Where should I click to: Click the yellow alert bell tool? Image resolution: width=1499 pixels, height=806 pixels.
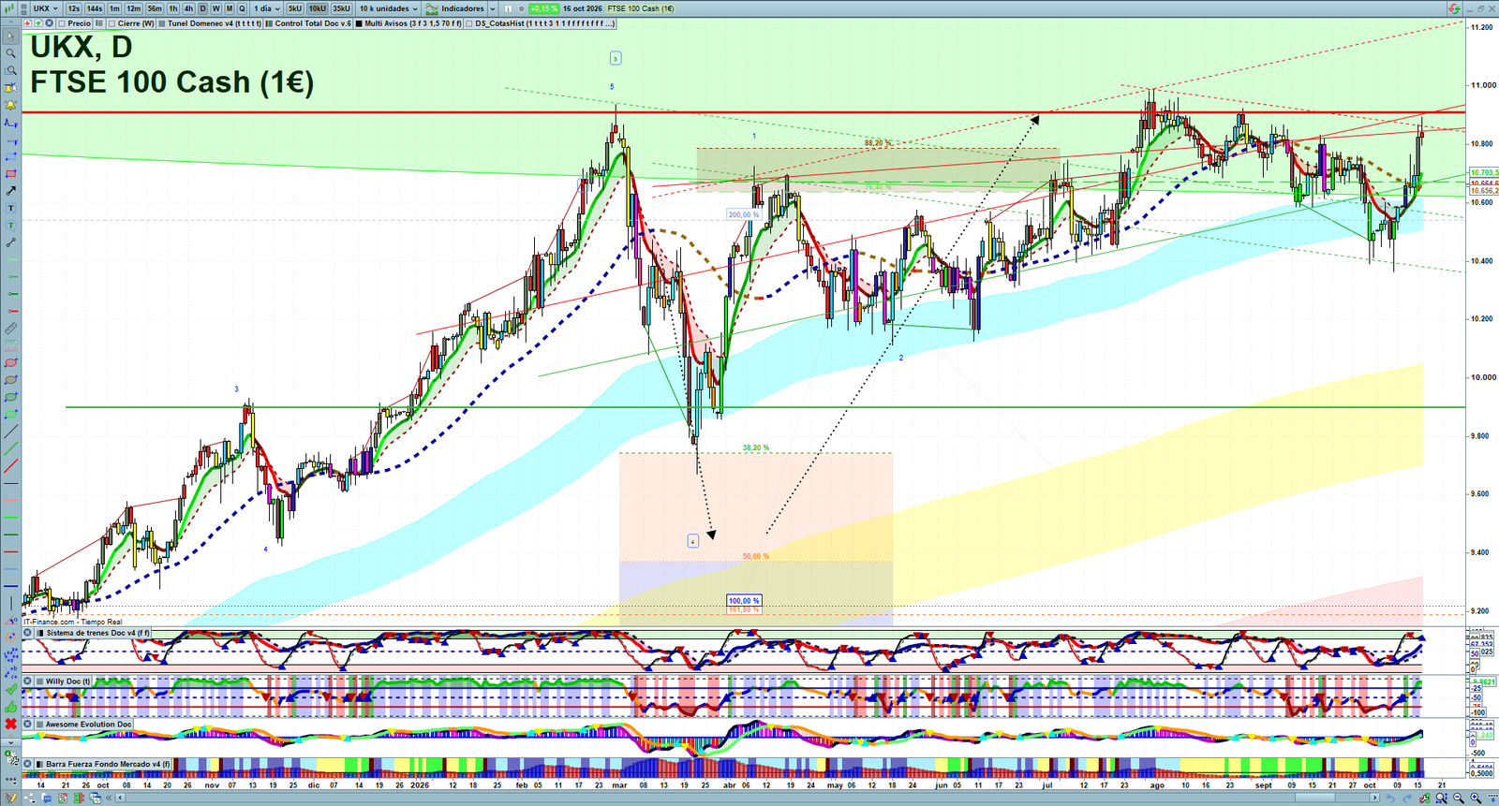[x=10, y=105]
